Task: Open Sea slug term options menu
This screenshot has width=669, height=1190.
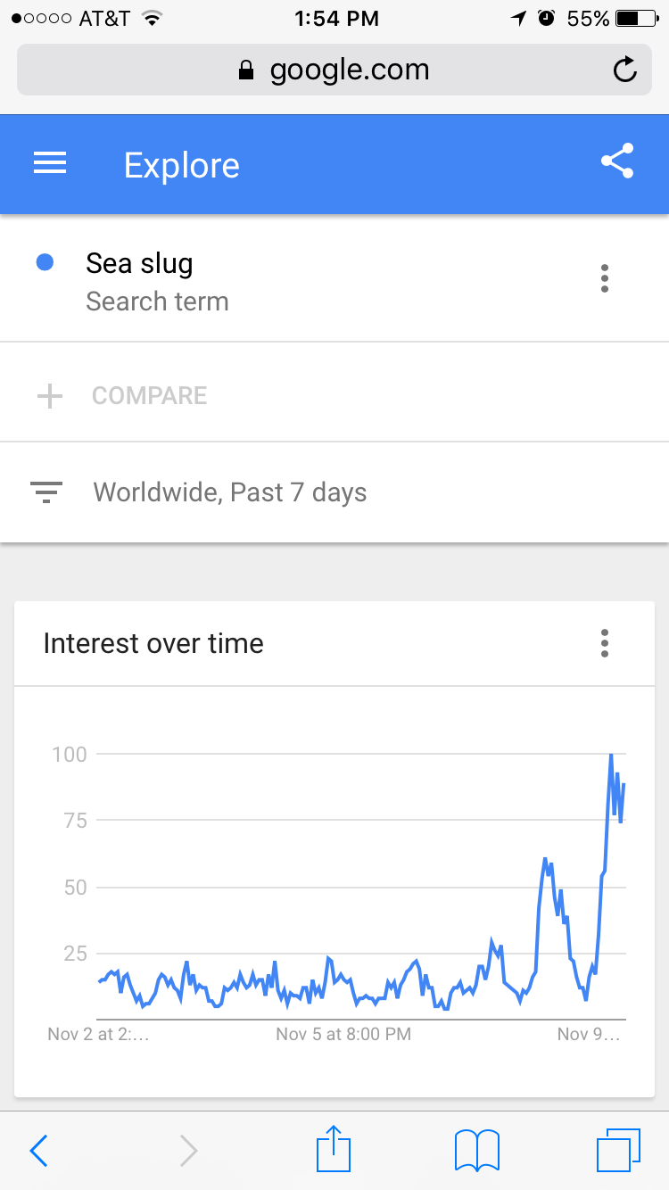Action: [x=605, y=278]
